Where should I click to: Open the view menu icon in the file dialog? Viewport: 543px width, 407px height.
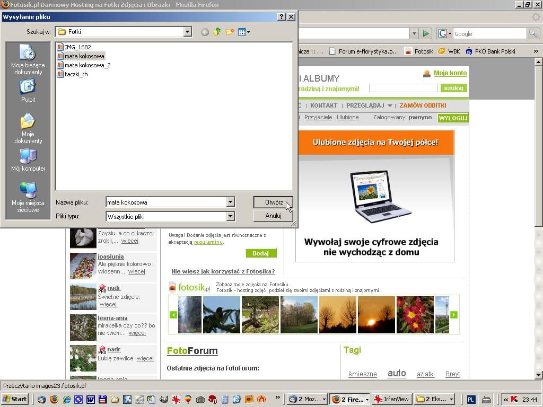pos(244,32)
